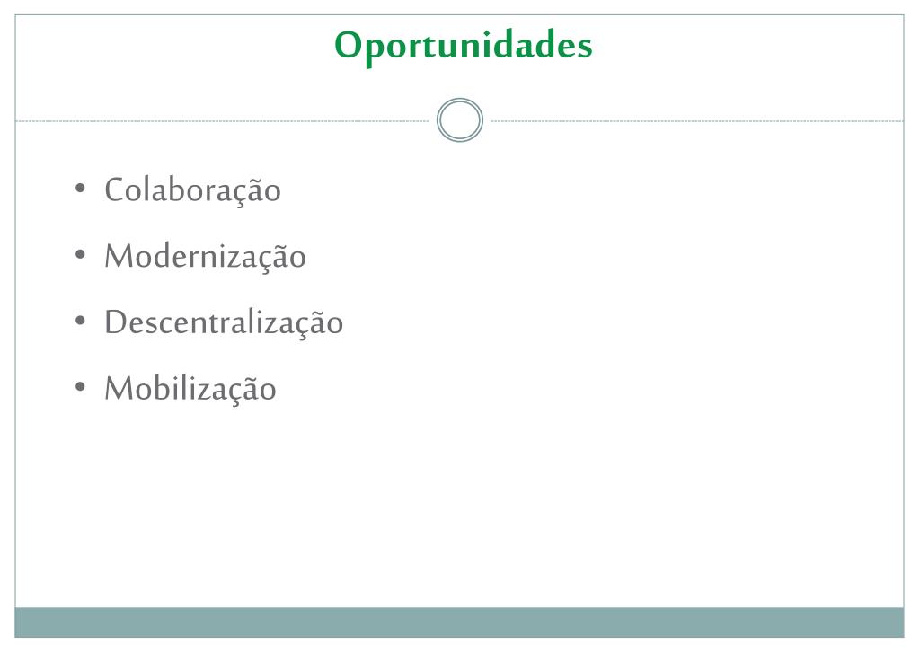920x652 pixels.
Task: Select the bullet dot before Modernização
Action: (x=80, y=254)
